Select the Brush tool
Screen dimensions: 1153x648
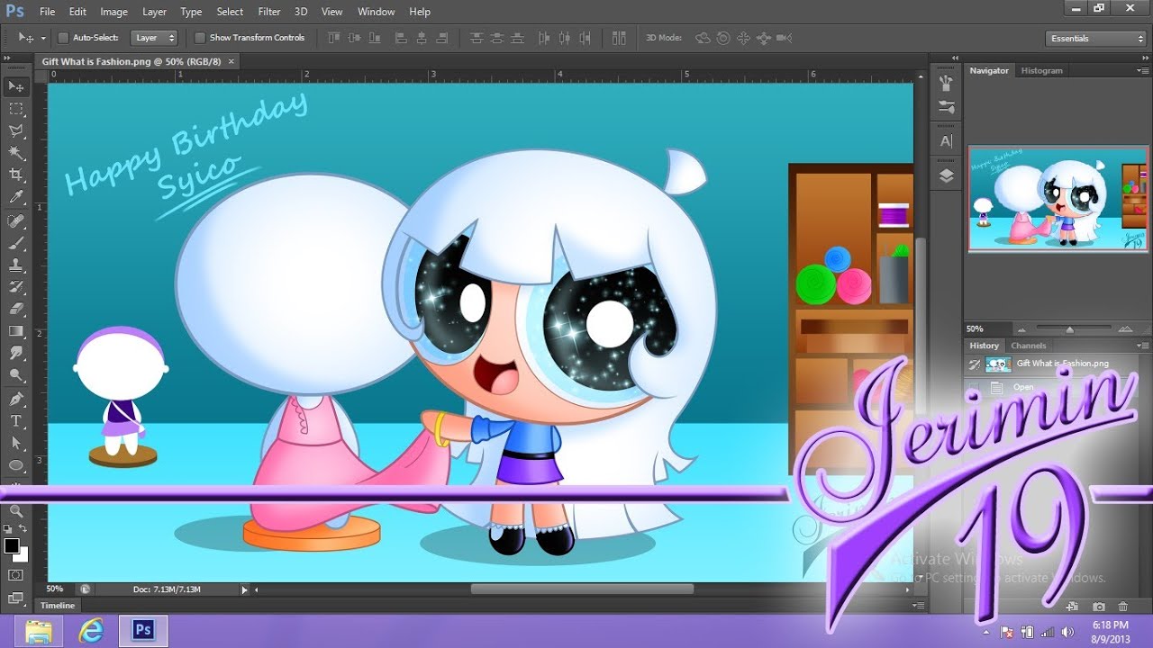coord(16,244)
